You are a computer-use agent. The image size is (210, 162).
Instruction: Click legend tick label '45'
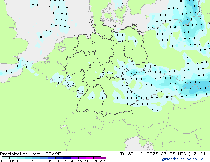click(x=95, y=161)
